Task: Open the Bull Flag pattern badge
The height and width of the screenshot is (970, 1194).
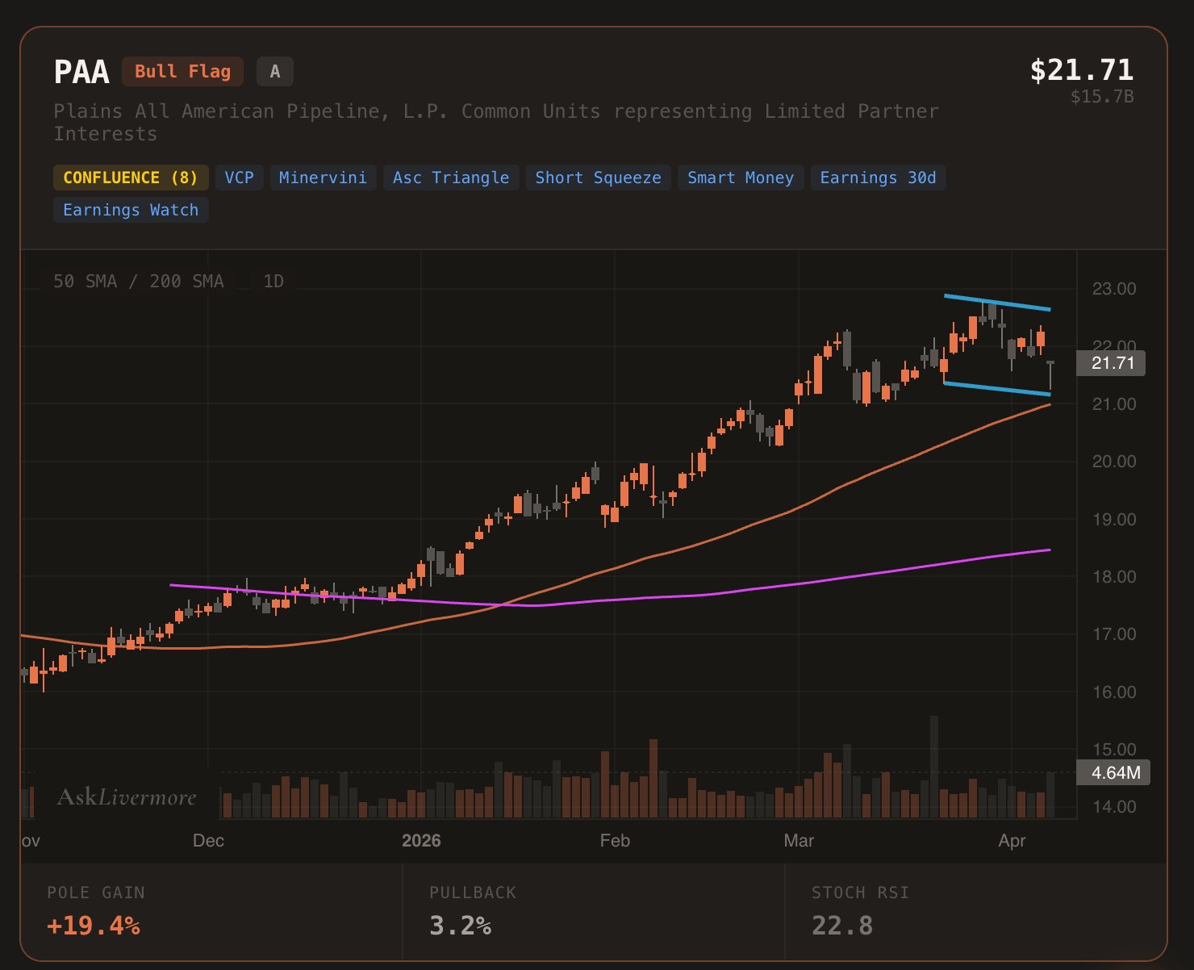Action: [182, 71]
